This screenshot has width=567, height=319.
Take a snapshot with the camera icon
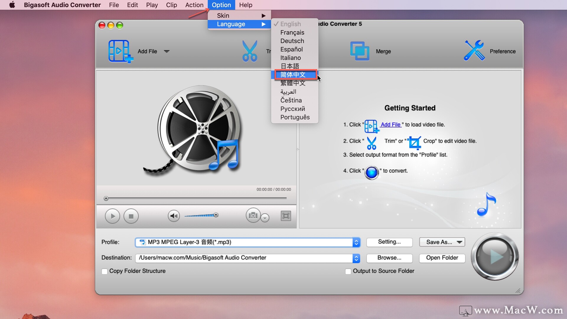(253, 215)
